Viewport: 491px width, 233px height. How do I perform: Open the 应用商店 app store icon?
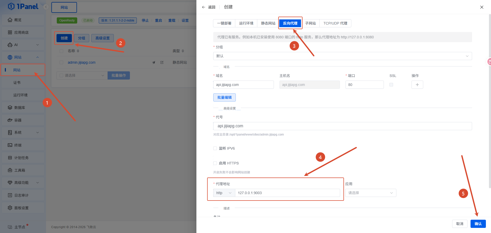click(10, 32)
